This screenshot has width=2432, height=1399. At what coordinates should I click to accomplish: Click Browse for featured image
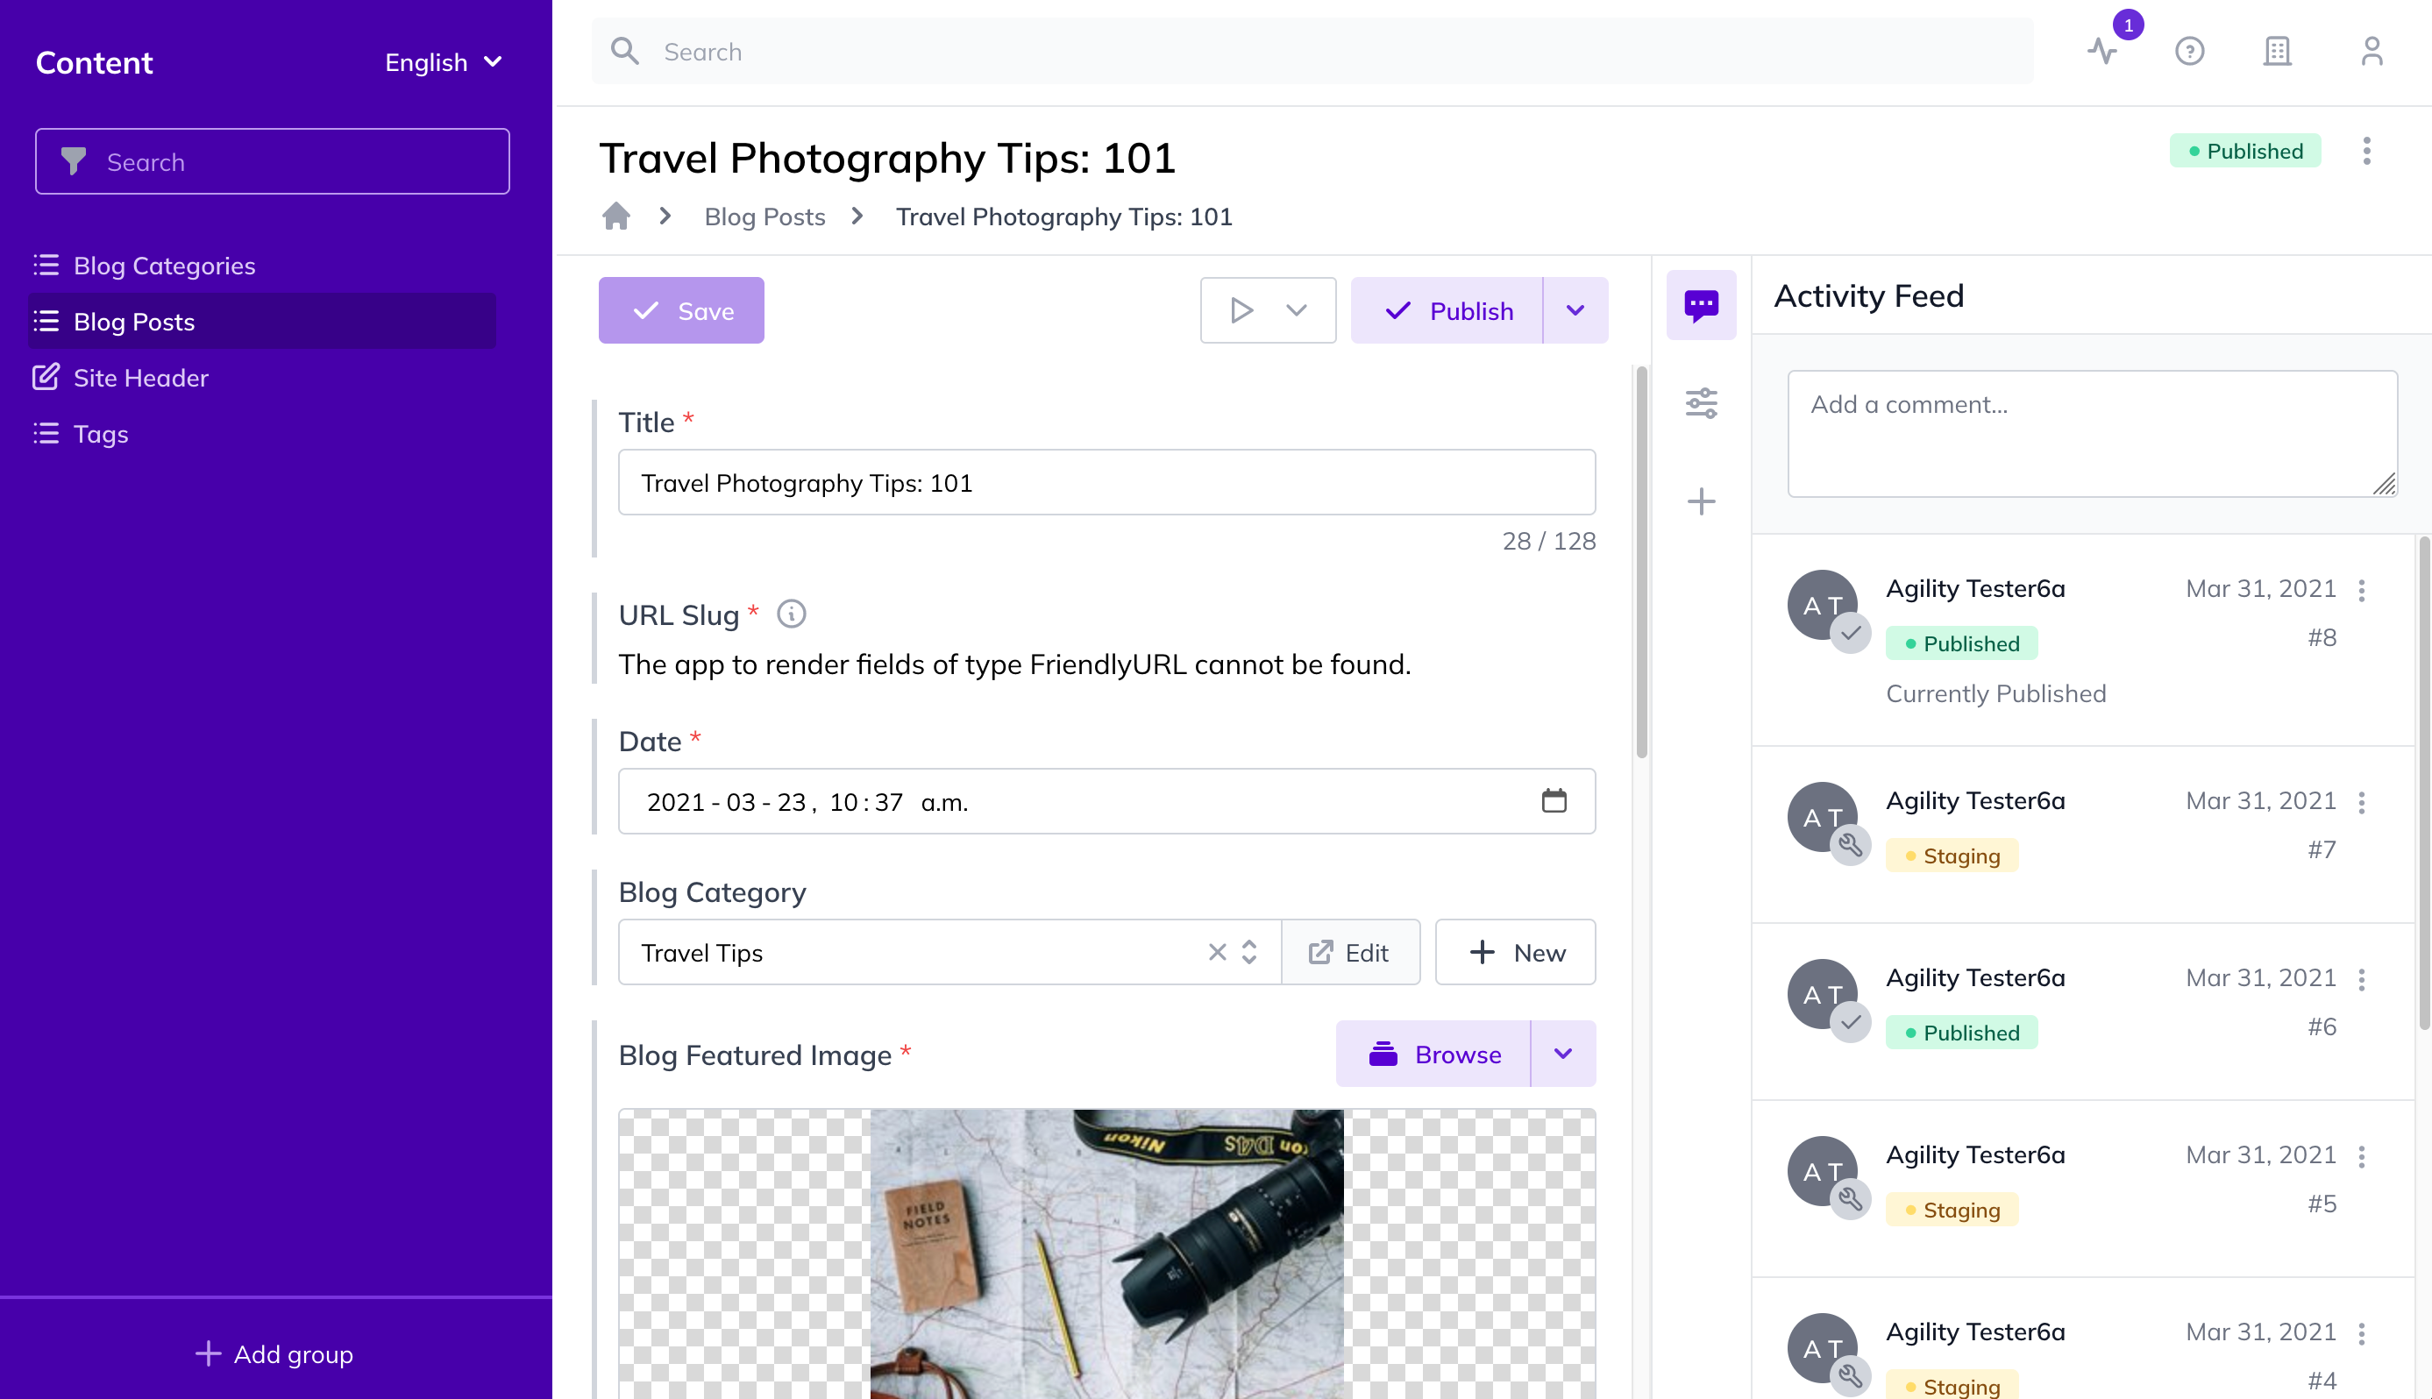[x=1433, y=1054]
